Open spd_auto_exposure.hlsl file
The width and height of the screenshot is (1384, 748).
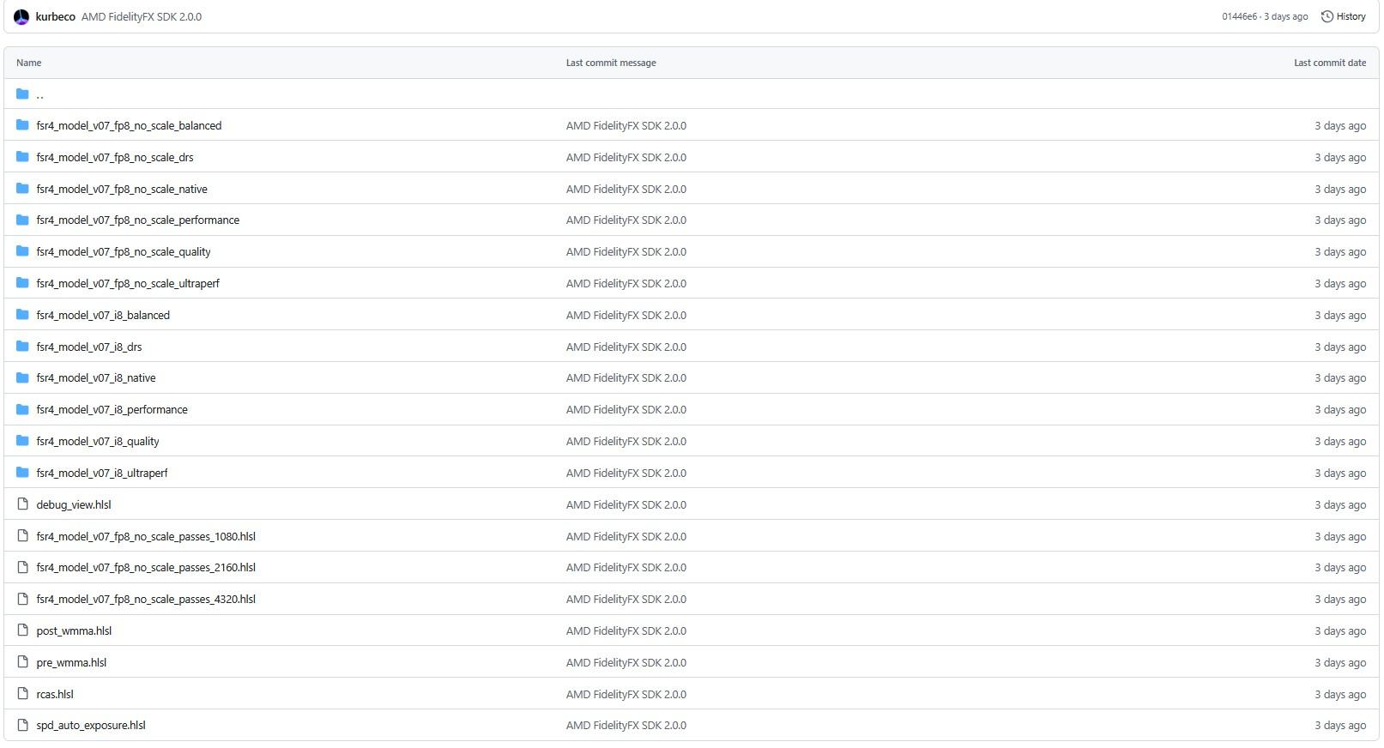pos(91,726)
